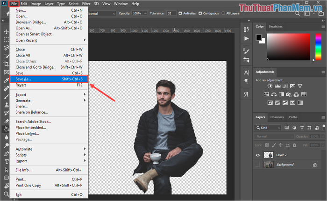Expand the Export submenu
327x201 pixels.
tap(49, 94)
